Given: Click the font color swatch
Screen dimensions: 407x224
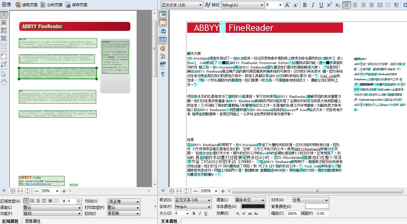Looking at the screenshot, I should tap(253, 206).
